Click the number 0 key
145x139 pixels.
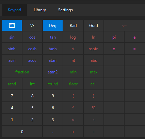coord(22,131)
